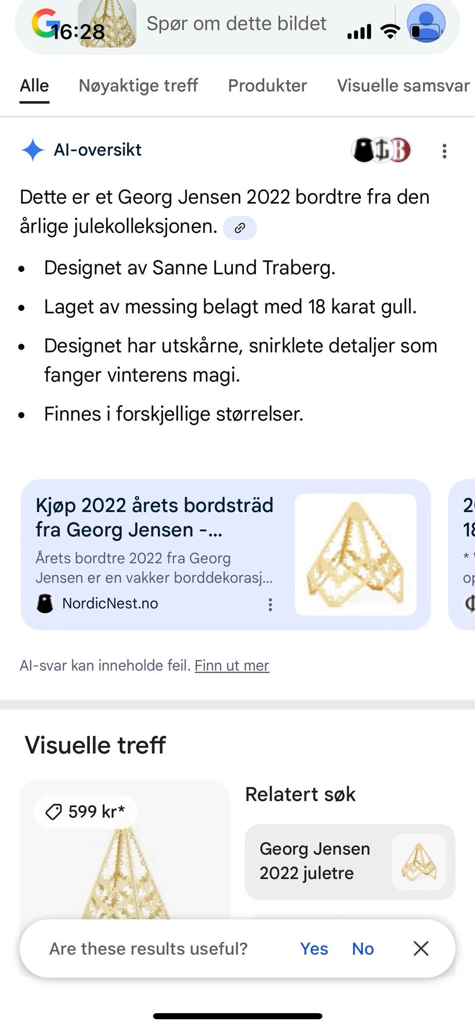Answer No to results useful

(363, 949)
